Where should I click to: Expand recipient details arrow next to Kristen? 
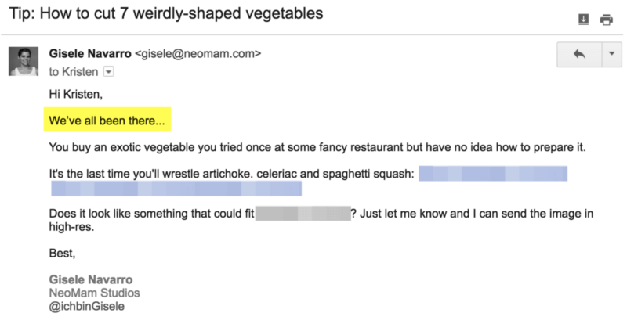[x=109, y=71]
